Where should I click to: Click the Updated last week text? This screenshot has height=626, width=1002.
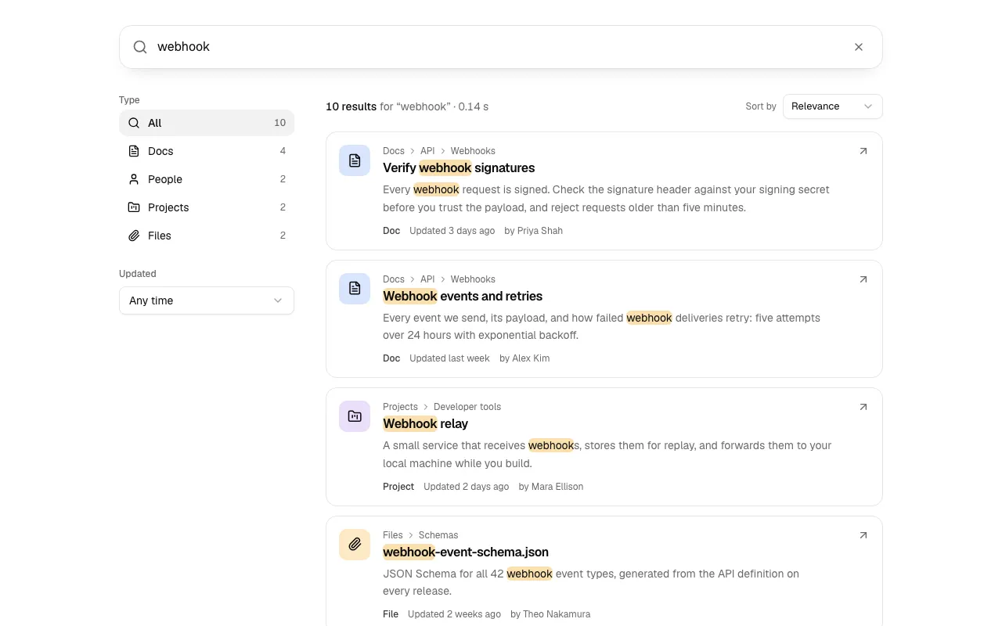coord(449,358)
